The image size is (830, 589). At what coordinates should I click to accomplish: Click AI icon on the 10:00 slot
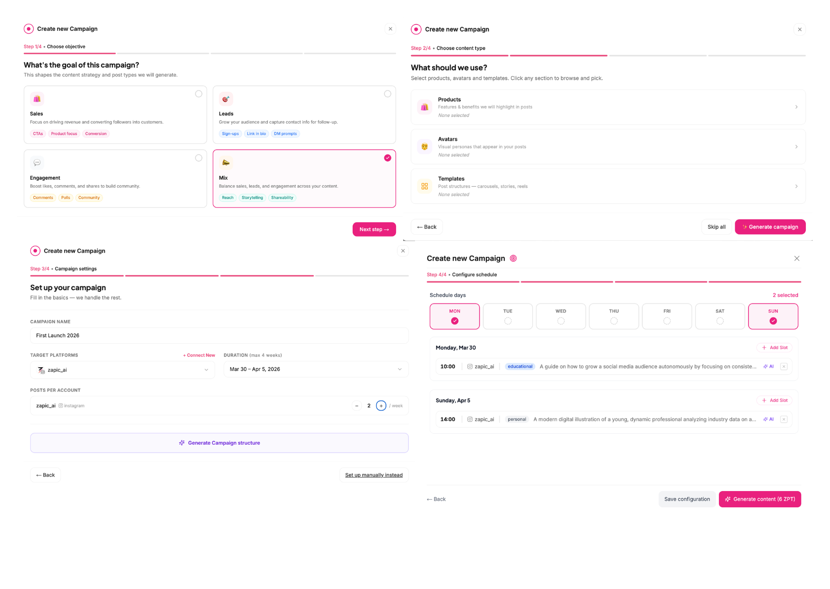768,367
